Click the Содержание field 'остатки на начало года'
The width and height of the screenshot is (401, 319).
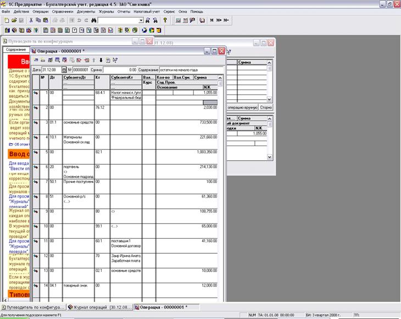(191, 70)
